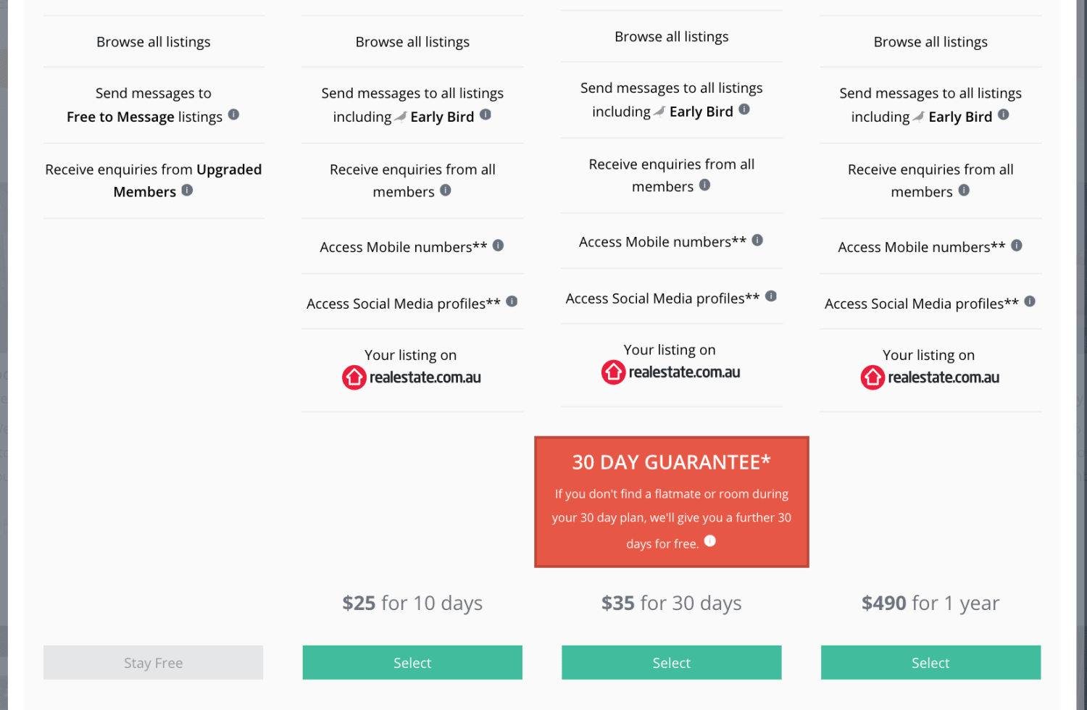Open Early Bird info in $25 plan
The image size is (1087, 710).
[x=486, y=114]
